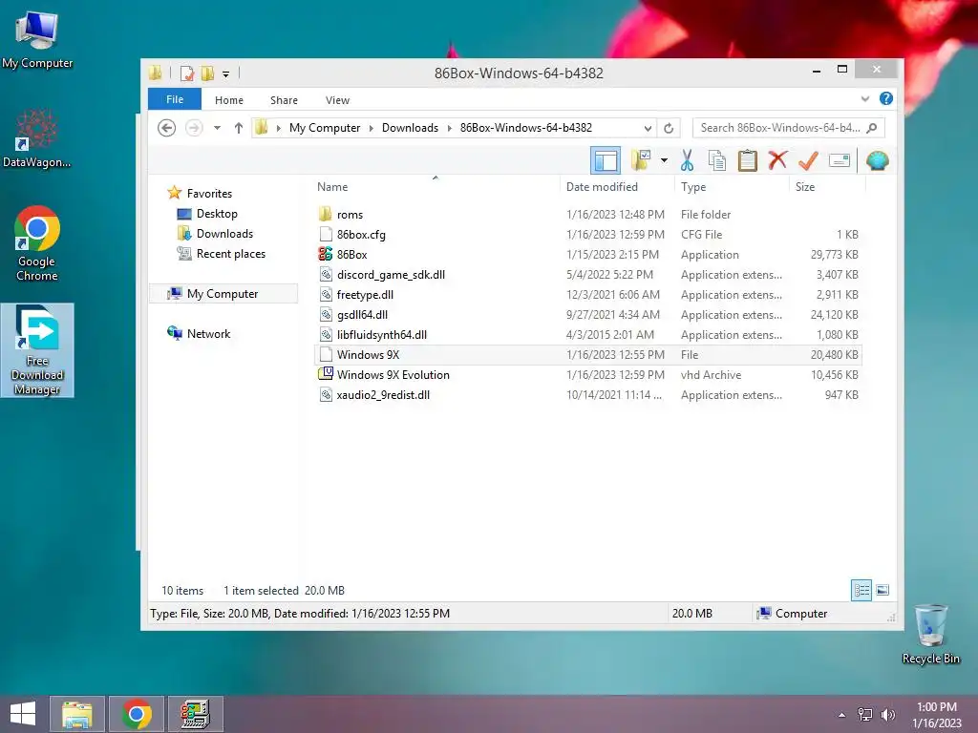
Task: Sort by the Size column header
Action: pos(828,187)
